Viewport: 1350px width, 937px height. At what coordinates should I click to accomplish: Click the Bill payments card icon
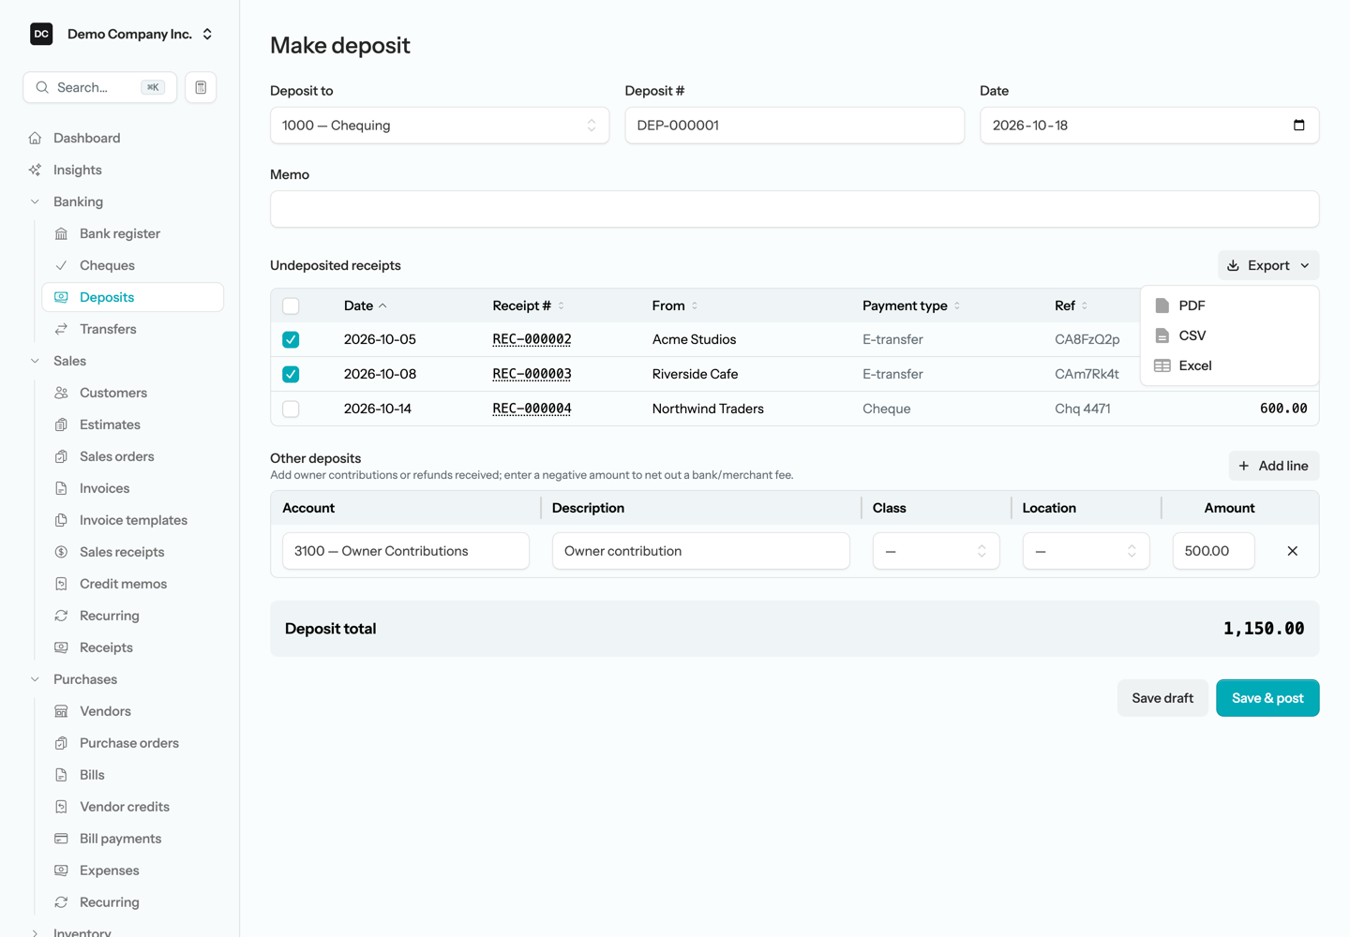[61, 839]
